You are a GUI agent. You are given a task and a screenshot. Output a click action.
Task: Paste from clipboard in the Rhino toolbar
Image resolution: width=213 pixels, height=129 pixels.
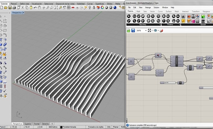tap(31, 8)
